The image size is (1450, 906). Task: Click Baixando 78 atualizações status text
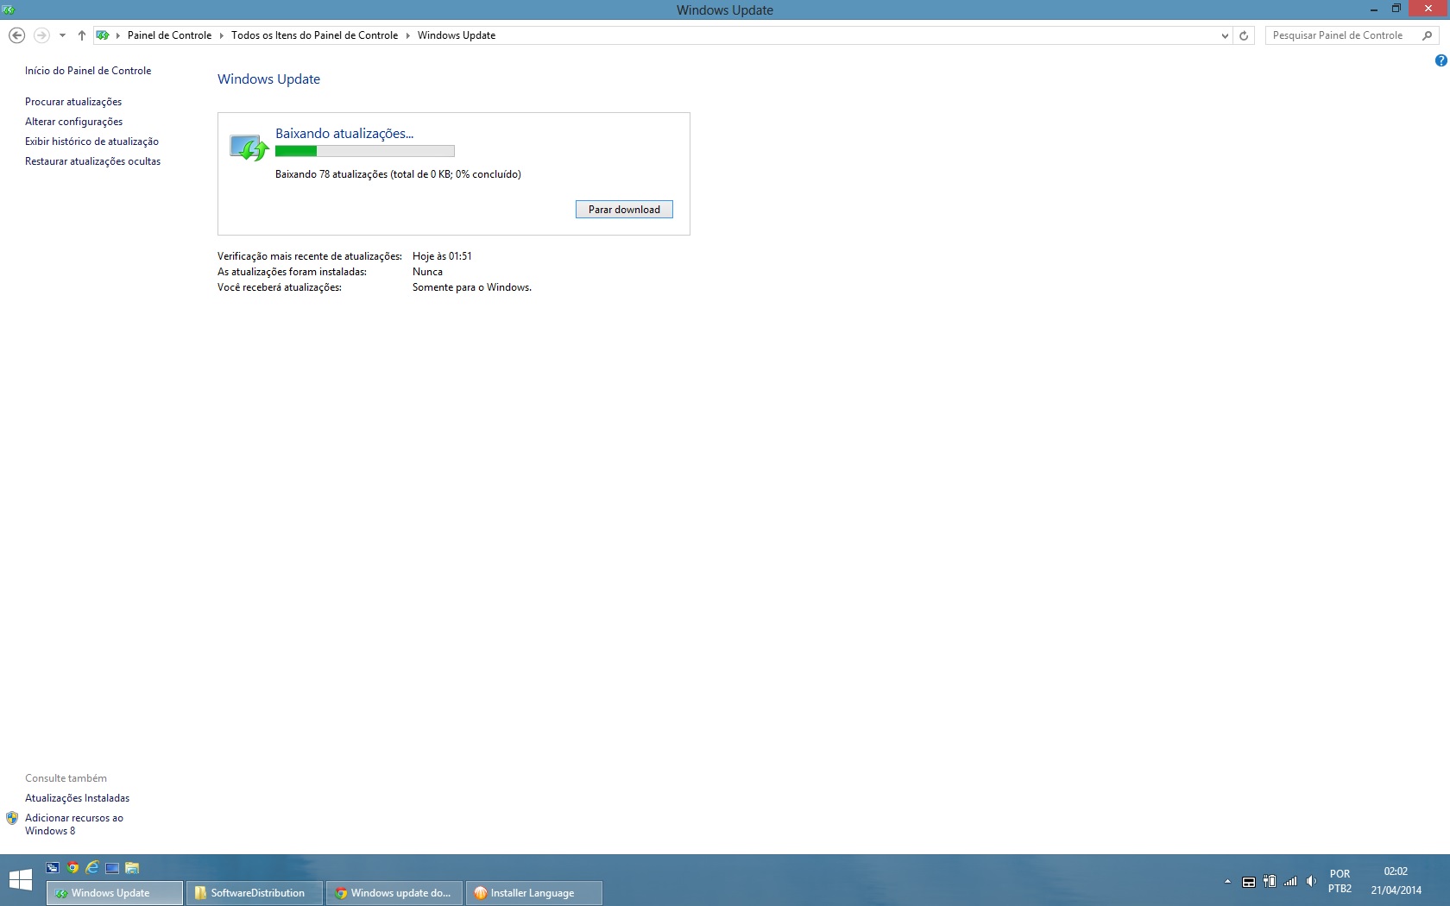coord(398,174)
